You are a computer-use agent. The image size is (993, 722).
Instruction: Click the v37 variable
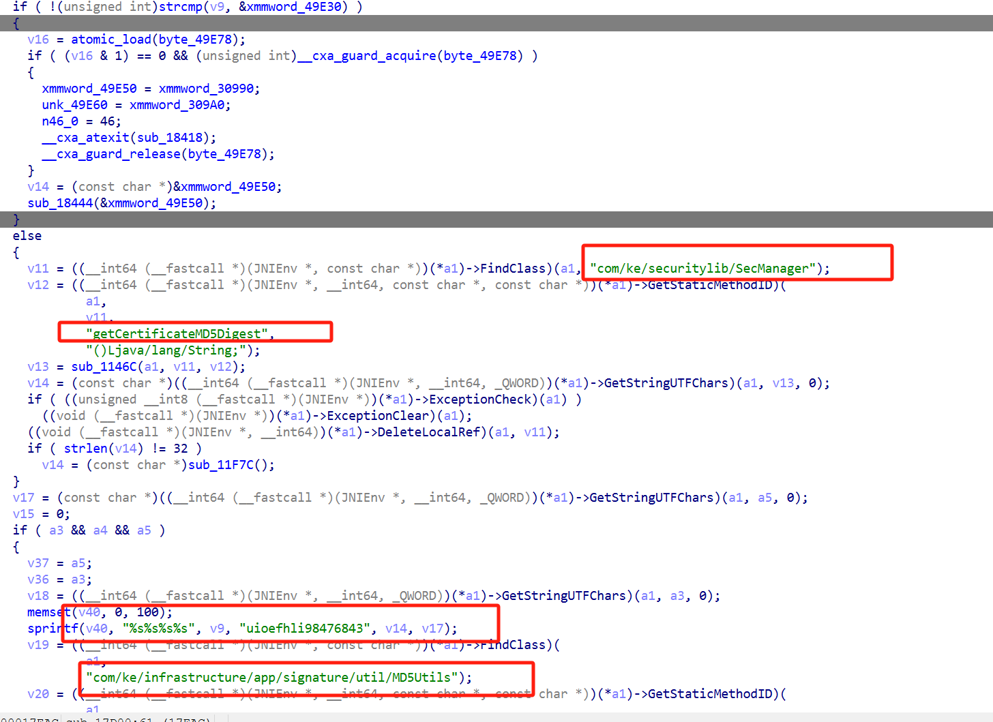point(38,563)
